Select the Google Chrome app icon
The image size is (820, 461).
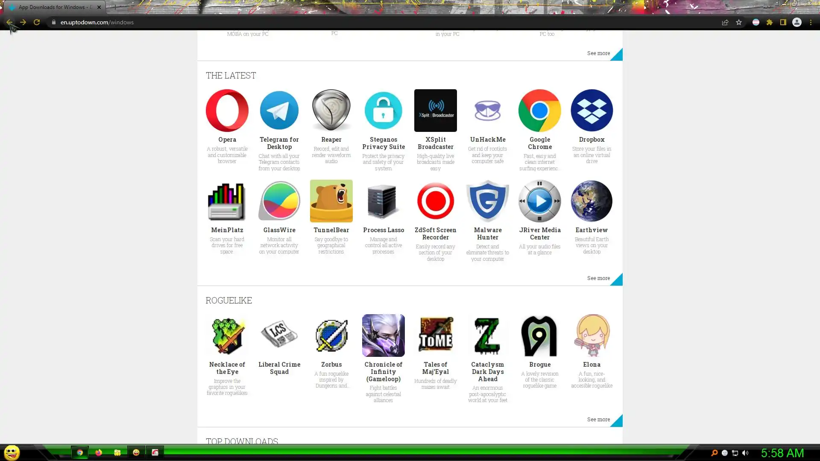click(x=539, y=110)
